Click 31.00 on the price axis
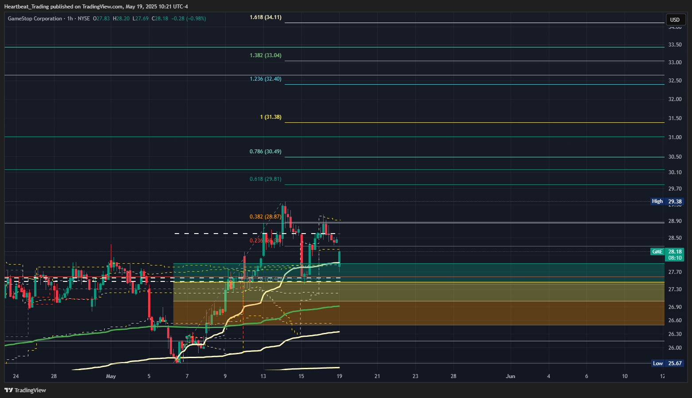The image size is (692, 398). click(675, 137)
